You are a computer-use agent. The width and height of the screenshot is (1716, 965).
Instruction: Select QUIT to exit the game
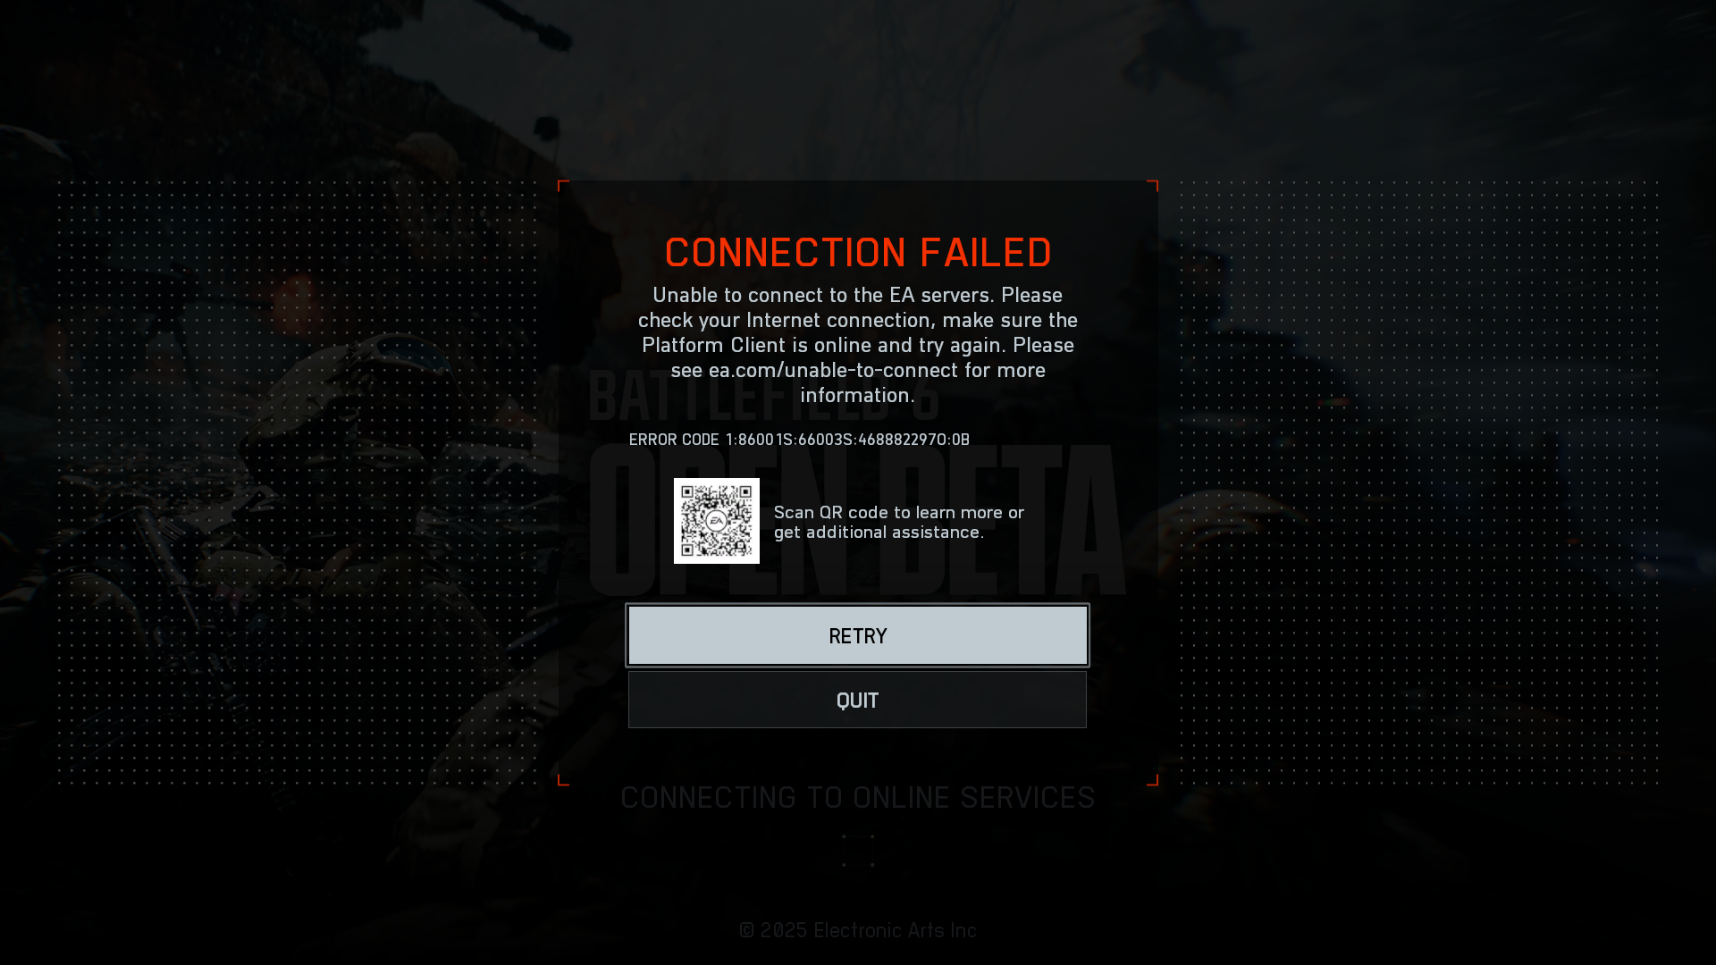tap(857, 700)
